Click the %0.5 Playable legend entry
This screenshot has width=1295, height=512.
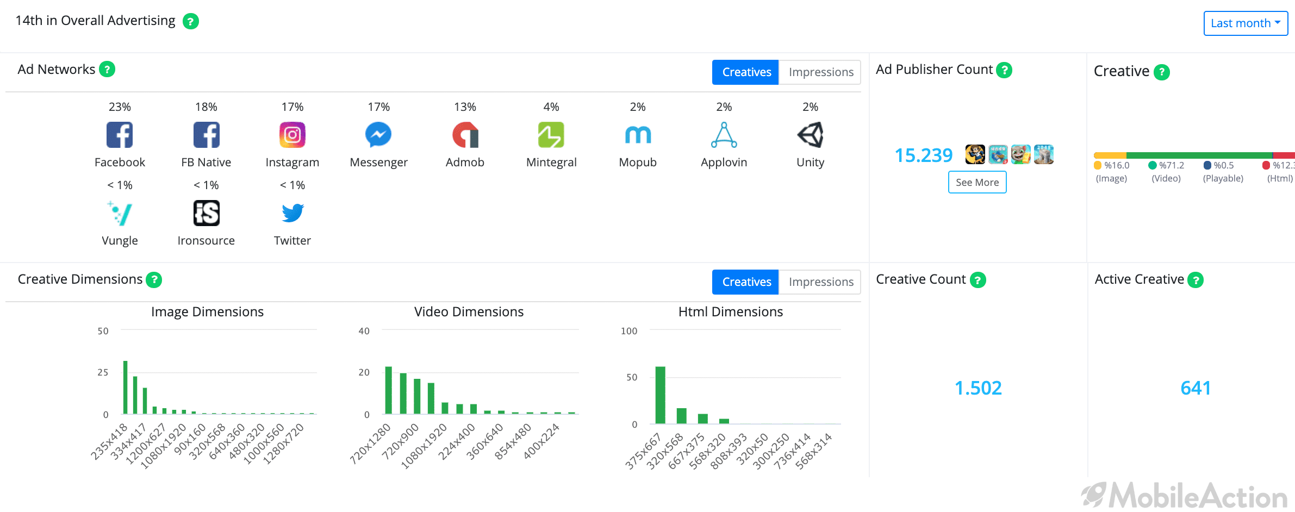(1223, 172)
